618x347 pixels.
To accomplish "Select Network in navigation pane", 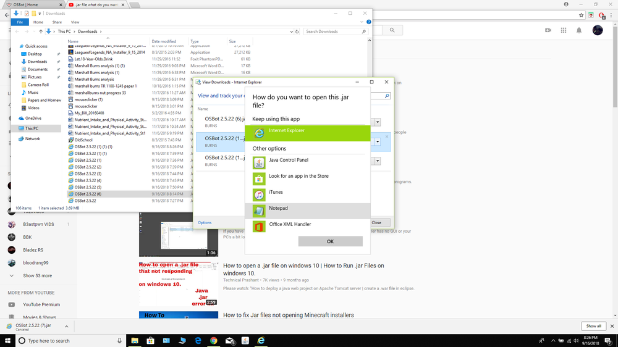I will [32, 139].
